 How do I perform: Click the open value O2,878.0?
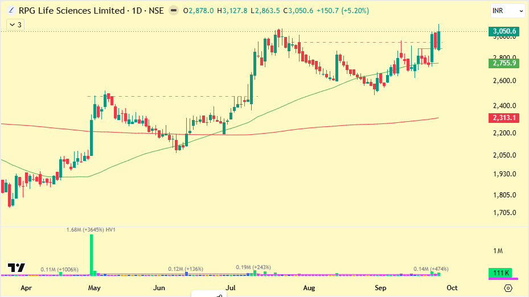tap(198, 11)
